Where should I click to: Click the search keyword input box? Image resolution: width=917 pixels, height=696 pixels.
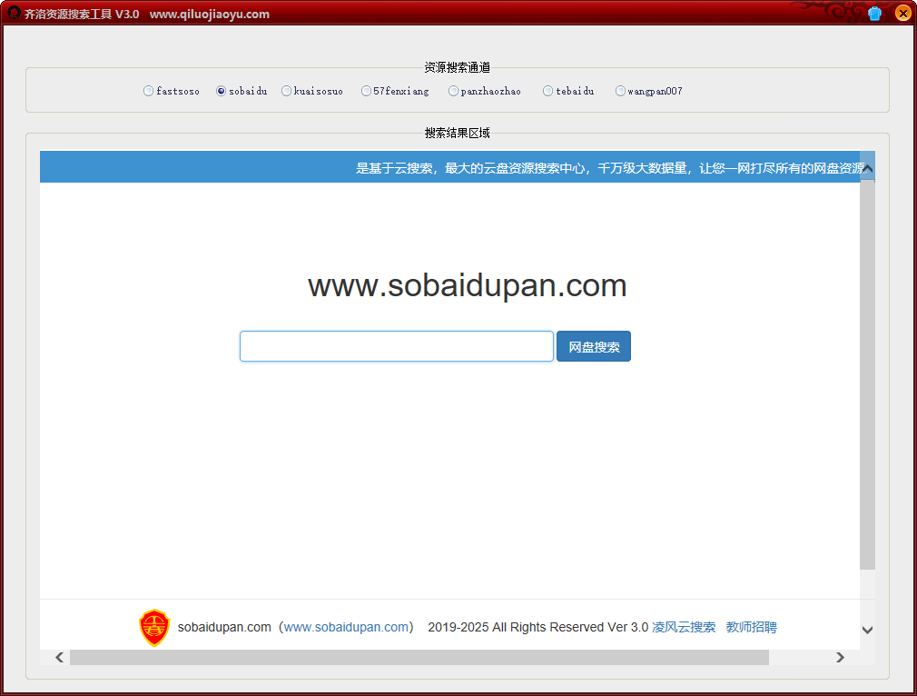(x=397, y=346)
